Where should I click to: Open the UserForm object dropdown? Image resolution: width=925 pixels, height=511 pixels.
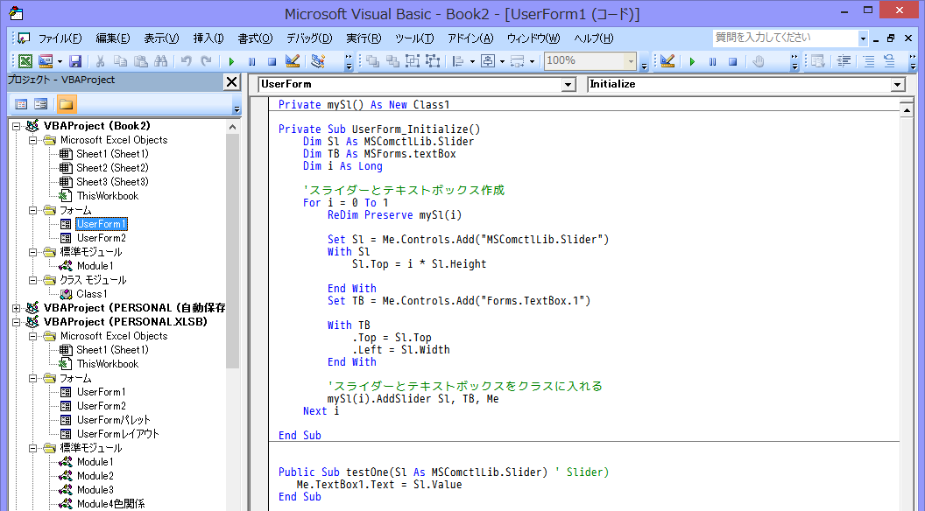coord(568,85)
